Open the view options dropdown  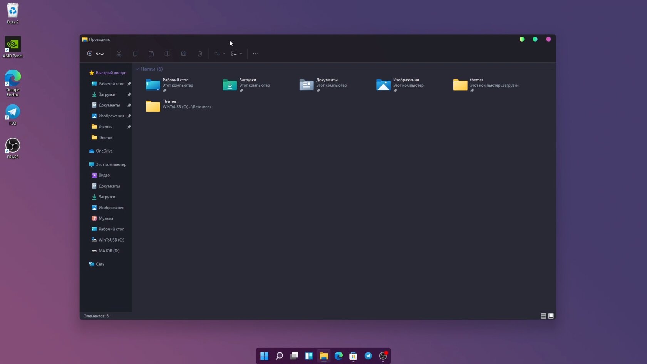236,54
